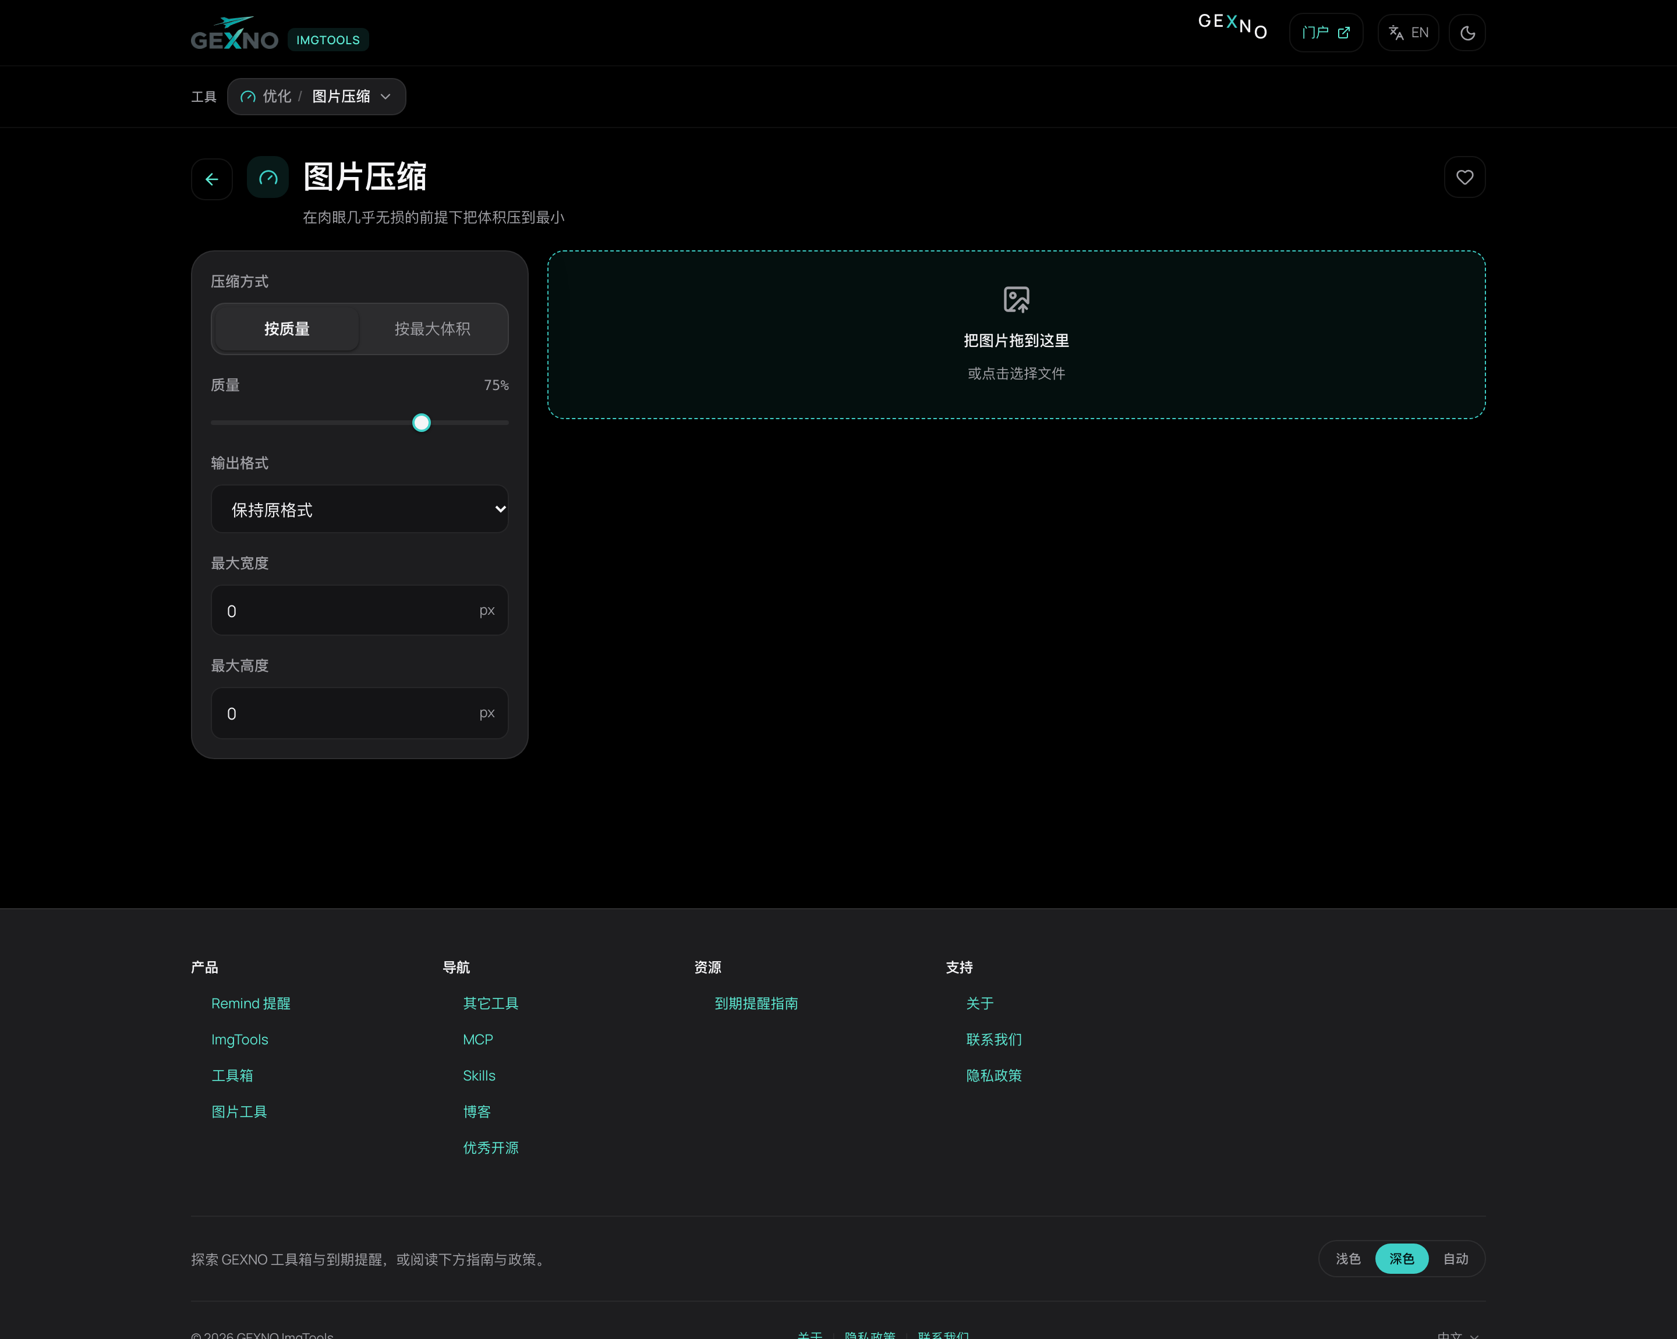
Task: Open 联系我们 link under 支持
Action: coord(993,1040)
